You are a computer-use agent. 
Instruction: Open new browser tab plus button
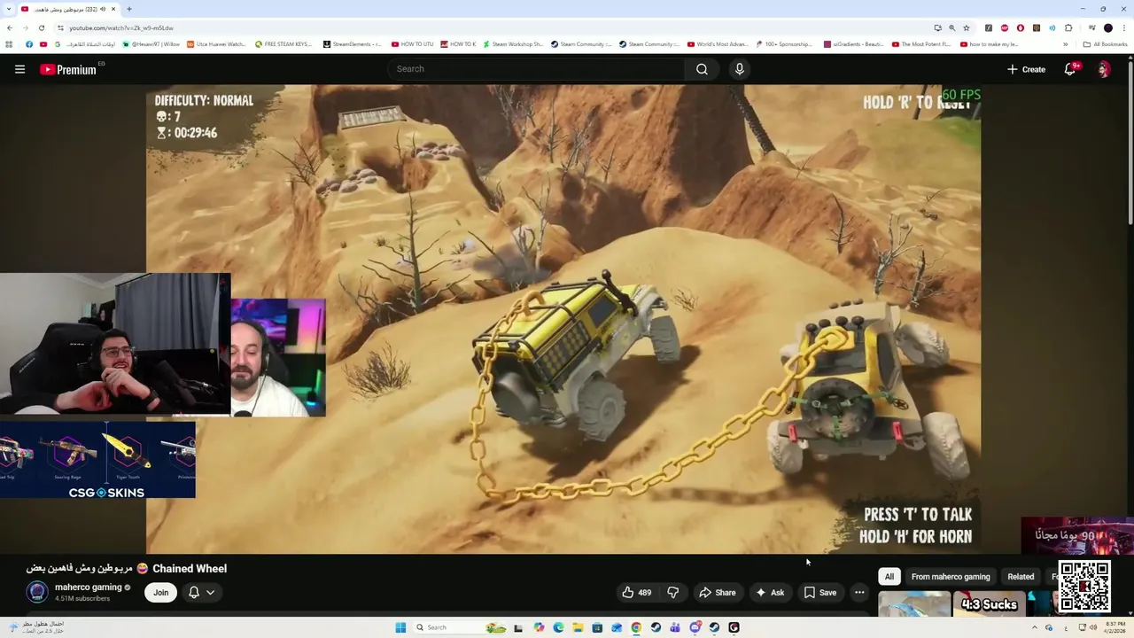pos(129,9)
